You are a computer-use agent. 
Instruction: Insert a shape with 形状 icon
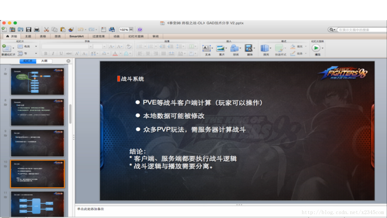pyautogui.click(x=235, y=48)
